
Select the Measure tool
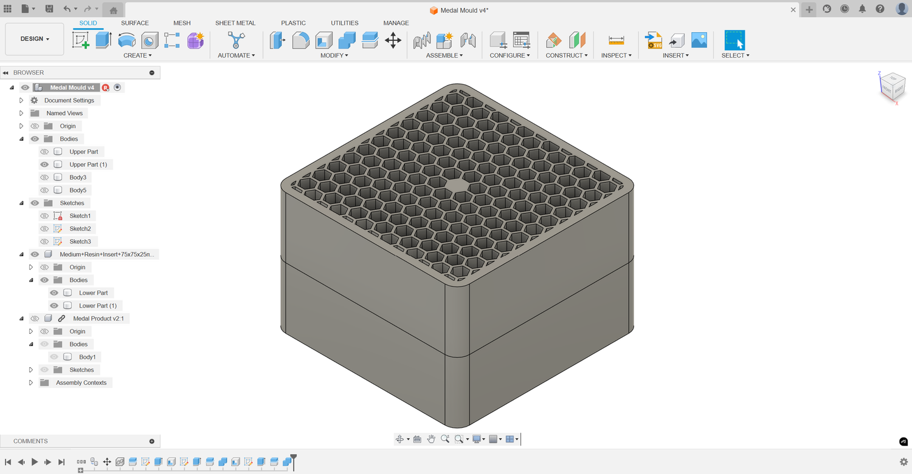[616, 41]
